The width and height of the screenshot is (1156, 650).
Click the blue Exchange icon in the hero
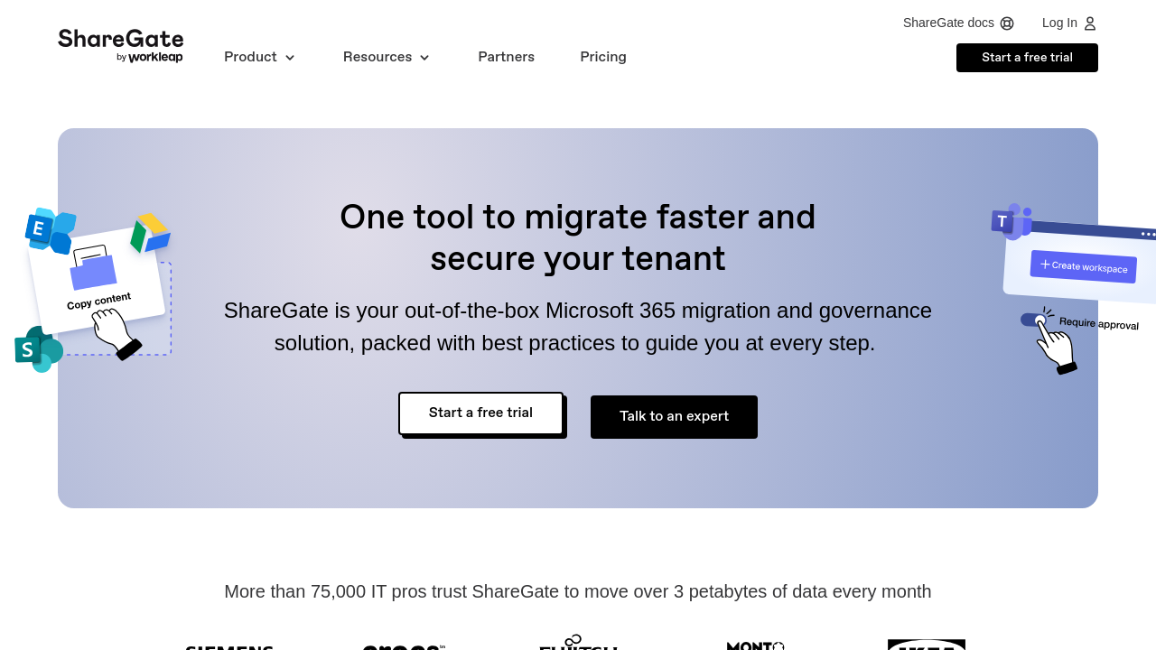50,230
